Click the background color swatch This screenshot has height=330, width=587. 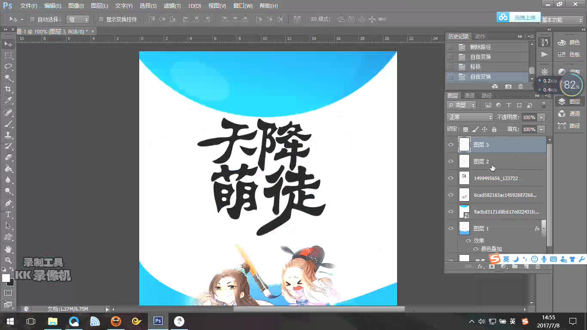pos(12,283)
